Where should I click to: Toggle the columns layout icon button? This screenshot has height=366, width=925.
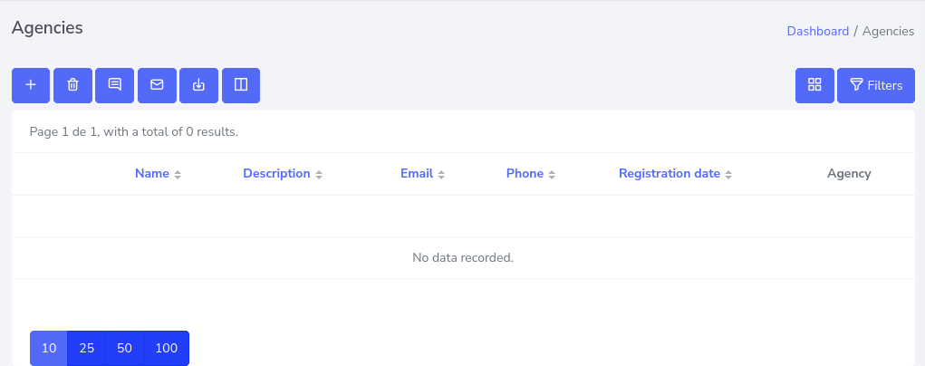(241, 85)
